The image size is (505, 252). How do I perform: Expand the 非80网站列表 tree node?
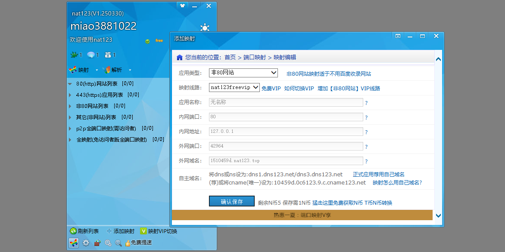tap(70, 106)
